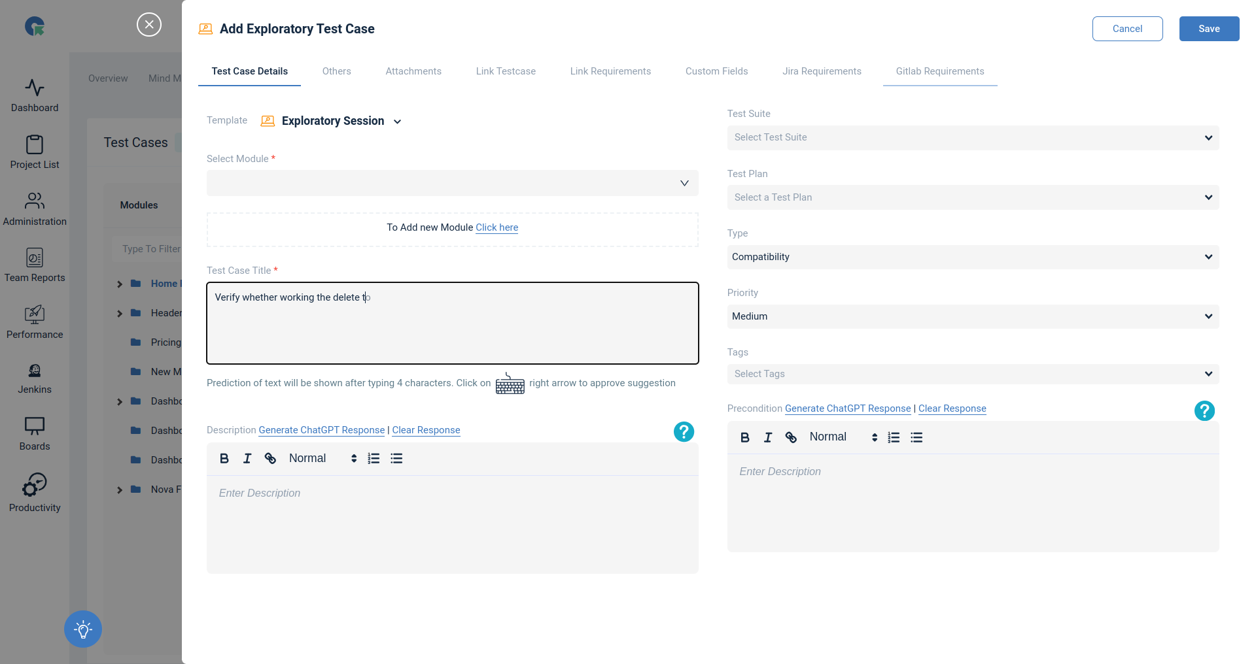
Task: Expand the Header module folder
Action: coord(120,314)
